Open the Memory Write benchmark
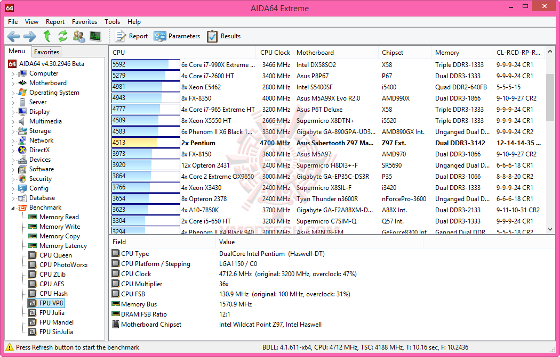This screenshot has height=357, width=560. click(x=60, y=227)
